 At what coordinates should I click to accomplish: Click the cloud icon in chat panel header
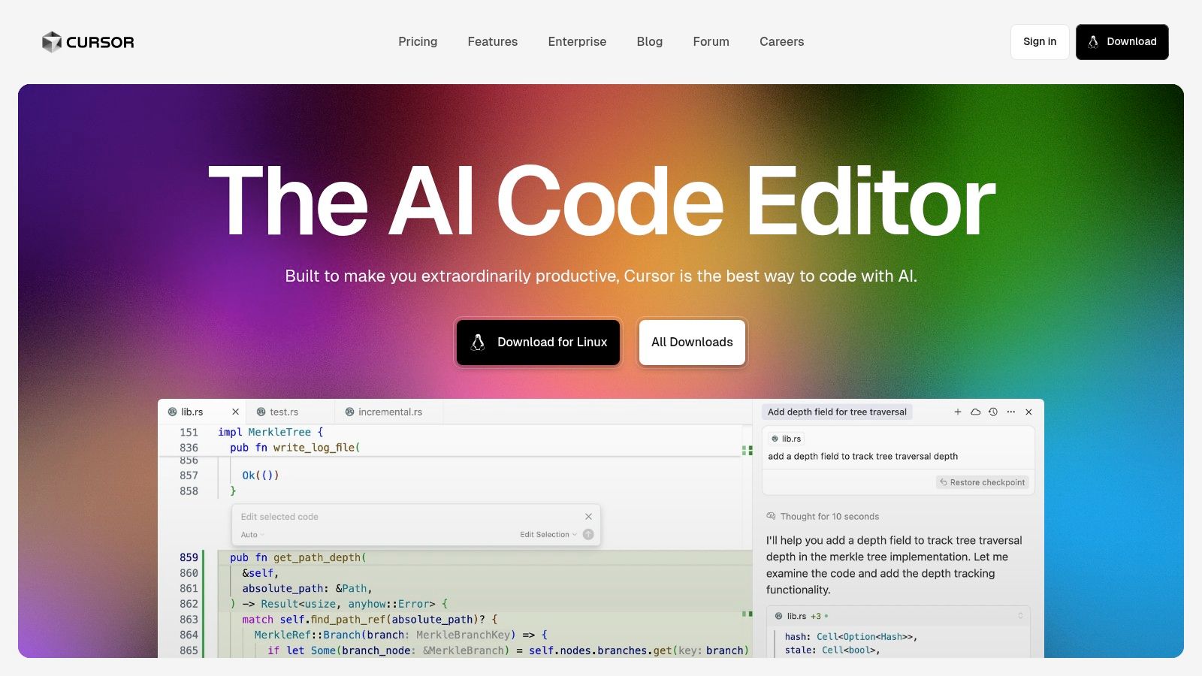point(975,412)
